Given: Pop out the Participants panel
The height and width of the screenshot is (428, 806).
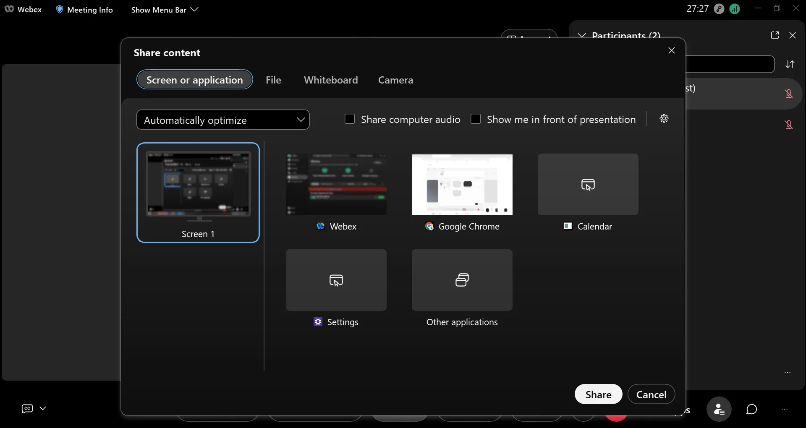Looking at the screenshot, I should [775, 36].
